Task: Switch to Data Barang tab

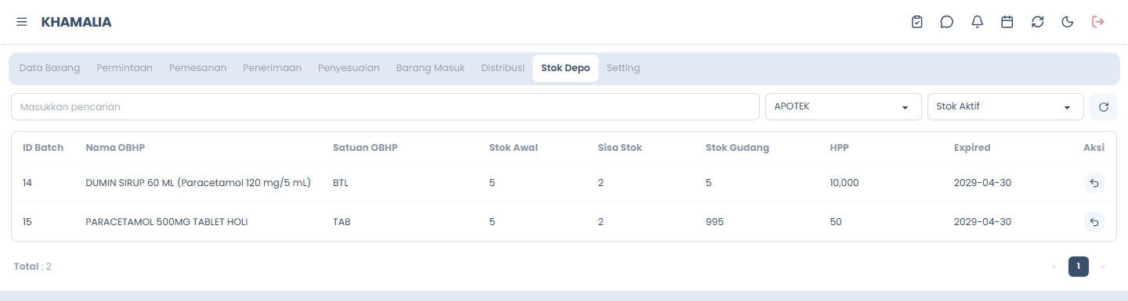Action: (49, 68)
